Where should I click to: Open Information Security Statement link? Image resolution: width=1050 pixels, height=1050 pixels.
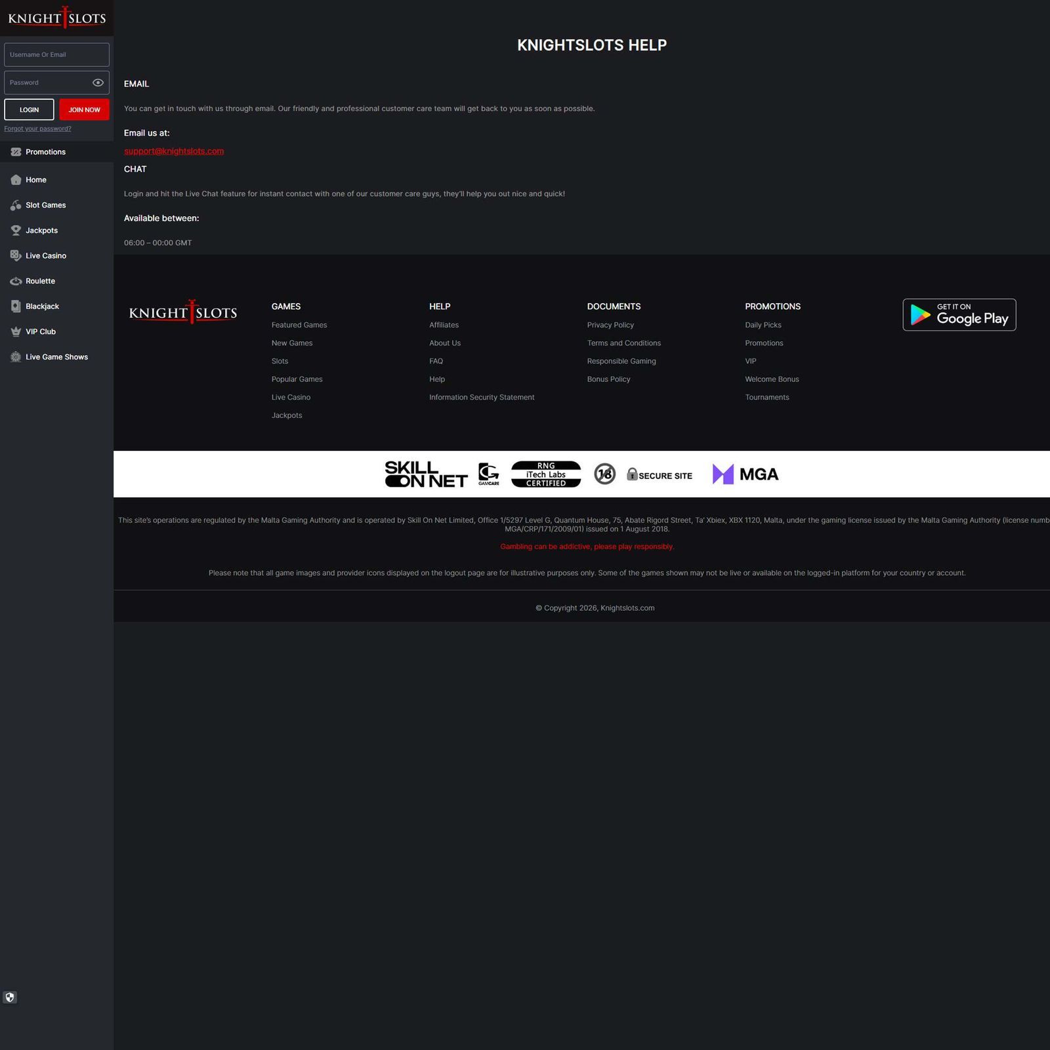[x=482, y=398]
